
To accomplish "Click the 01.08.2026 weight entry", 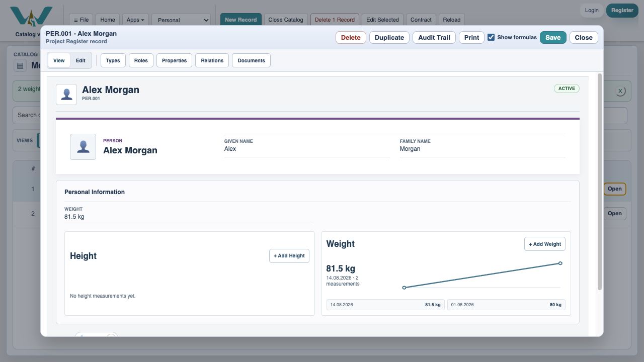I will point(506,305).
